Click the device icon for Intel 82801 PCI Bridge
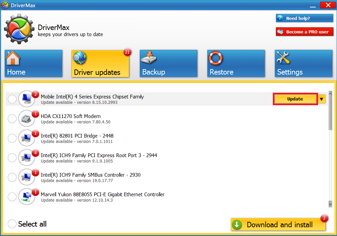This screenshot has width=337, height=236. pos(27,138)
